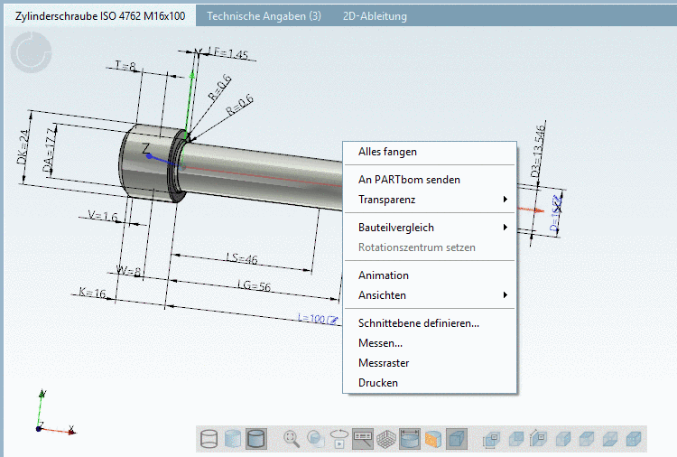Select shaded with edges cylinder icon
Screen dimensions: 677x457
click(x=256, y=439)
